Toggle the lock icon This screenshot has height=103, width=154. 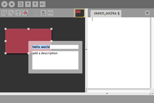pos(43,13)
